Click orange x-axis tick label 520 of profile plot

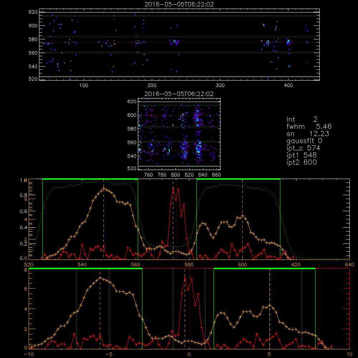point(29,265)
